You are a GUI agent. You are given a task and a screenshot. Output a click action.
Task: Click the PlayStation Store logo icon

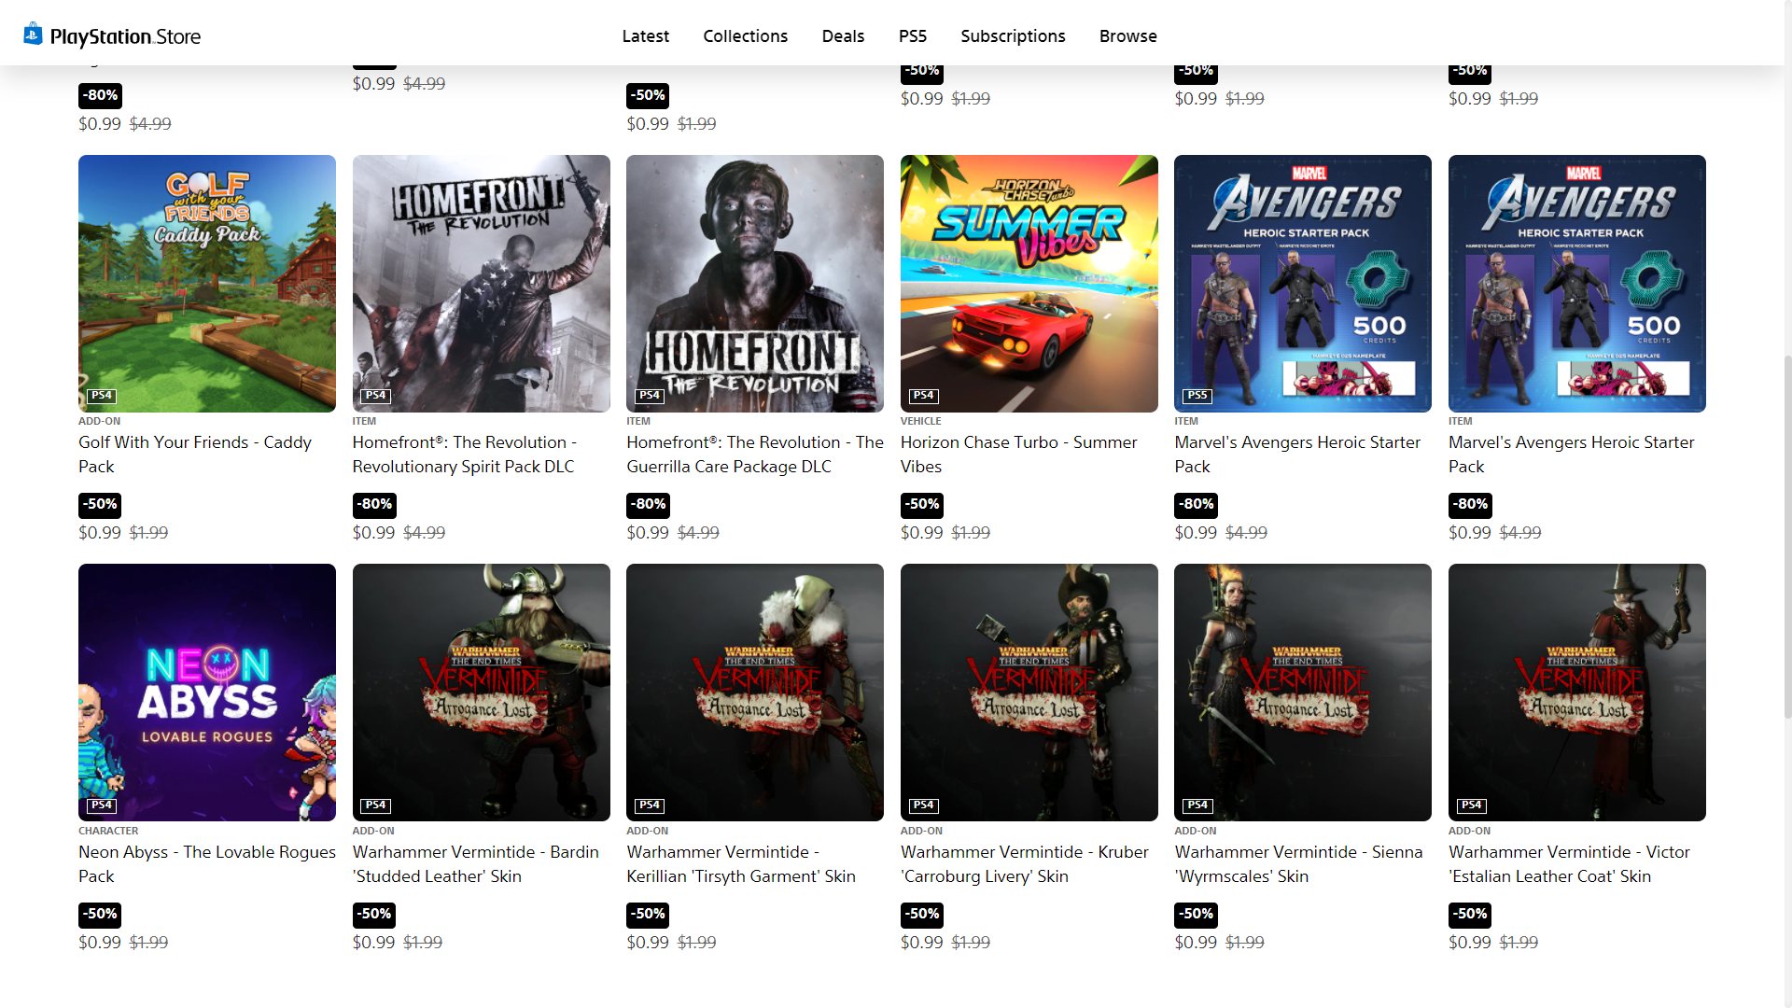coord(33,35)
